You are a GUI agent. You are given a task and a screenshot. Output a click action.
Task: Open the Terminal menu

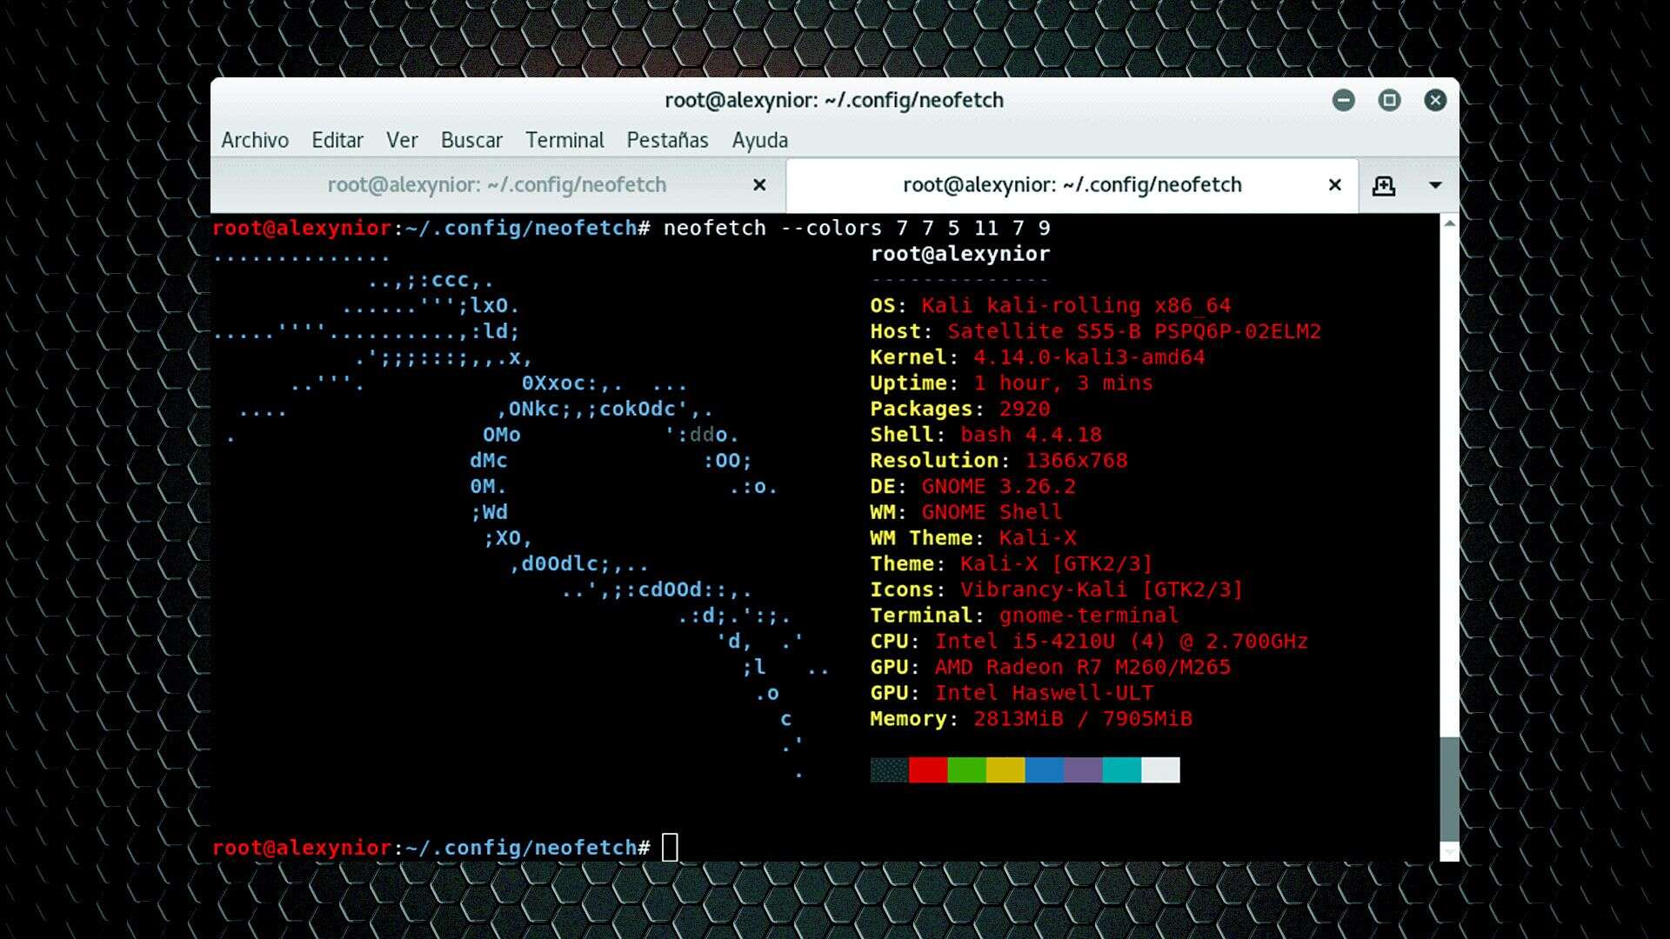coord(564,139)
